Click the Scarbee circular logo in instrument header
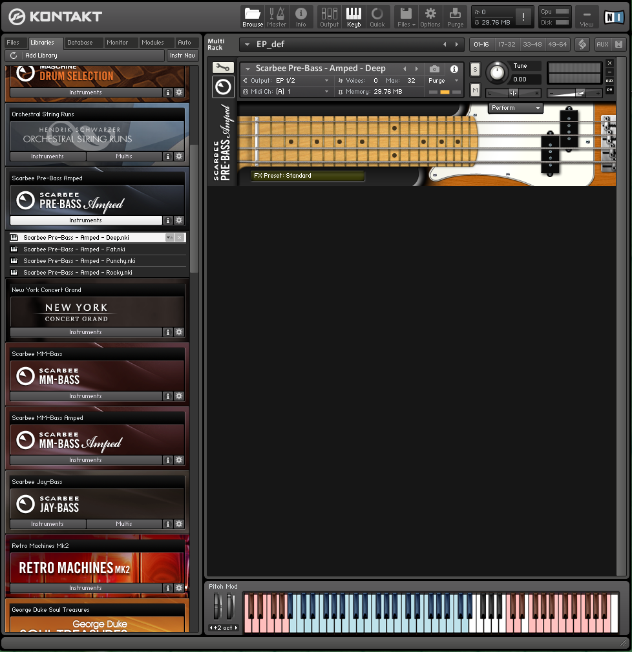The image size is (632, 652). pyautogui.click(x=224, y=87)
